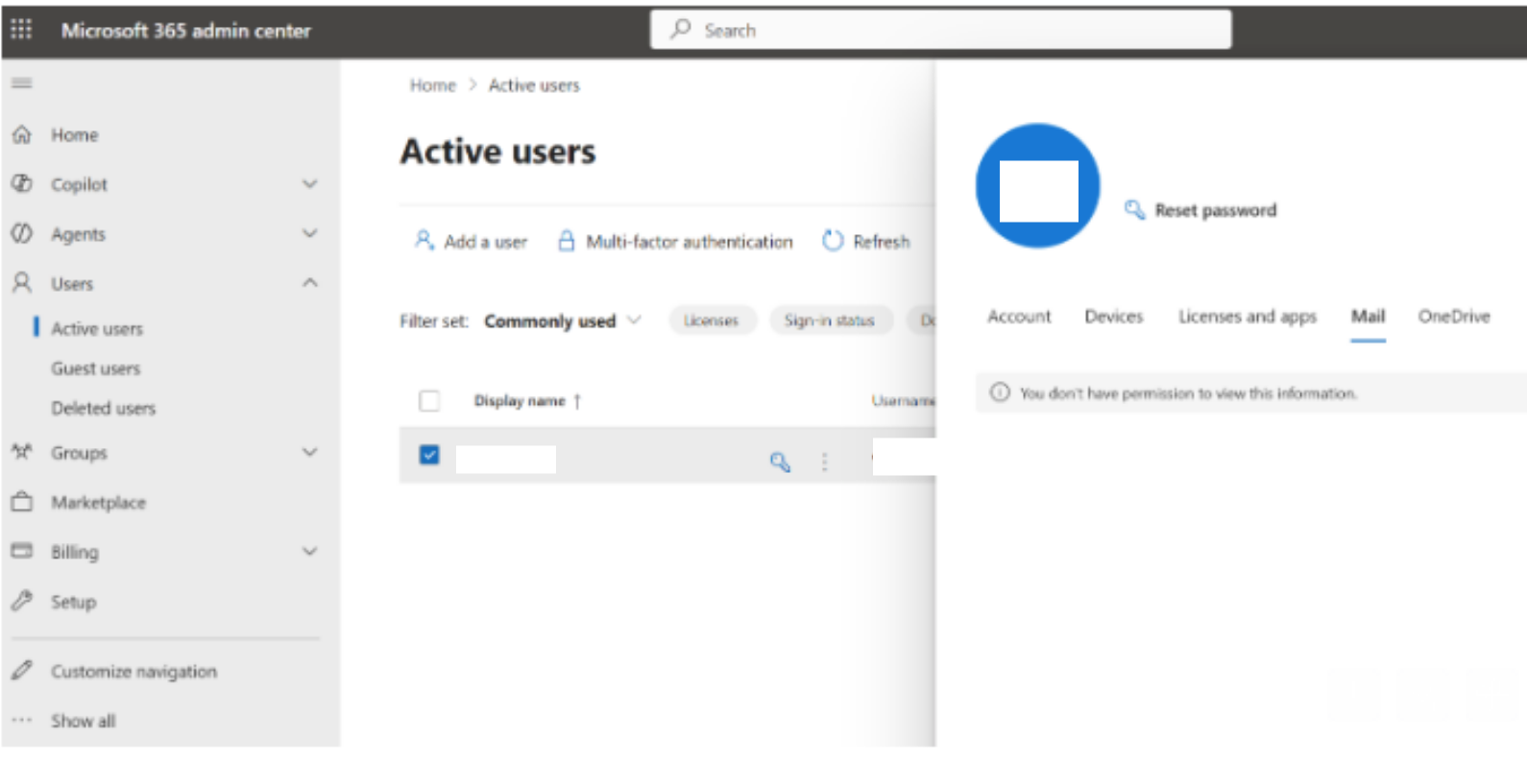Select the Mail tab
This screenshot has width=1527, height=781.
pos(1368,317)
